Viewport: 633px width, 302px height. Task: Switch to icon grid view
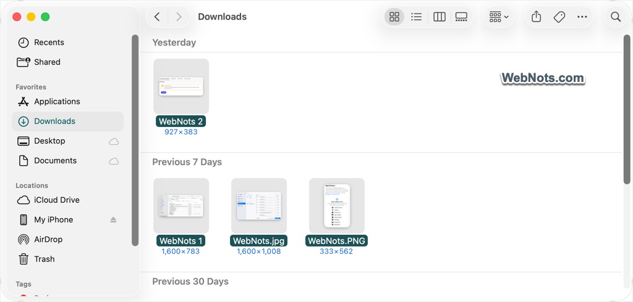[x=394, y=17]
